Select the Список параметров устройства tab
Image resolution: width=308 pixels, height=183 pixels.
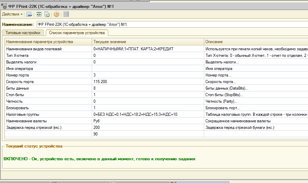77,33
